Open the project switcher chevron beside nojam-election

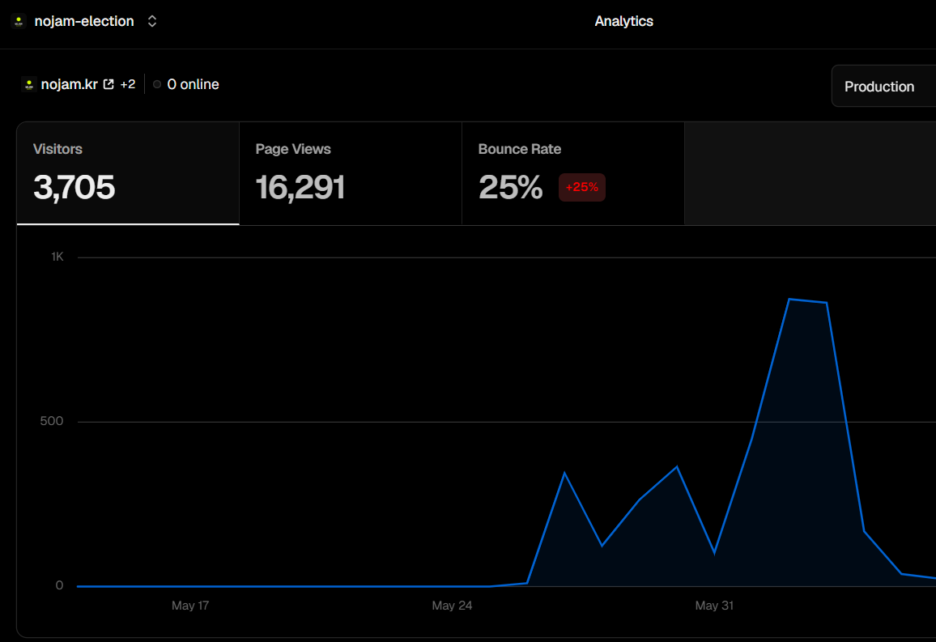point(152,22)
